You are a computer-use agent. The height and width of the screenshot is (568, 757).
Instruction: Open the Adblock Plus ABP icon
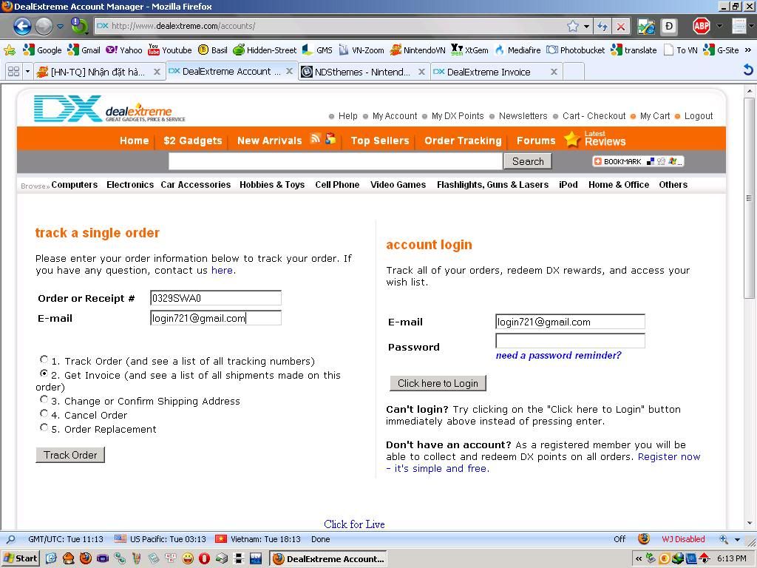pyautogui.click(x=701, y=26)
